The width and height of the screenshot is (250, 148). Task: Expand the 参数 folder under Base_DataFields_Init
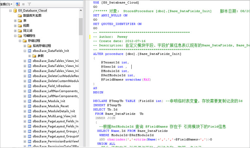(x=29, y=56)
